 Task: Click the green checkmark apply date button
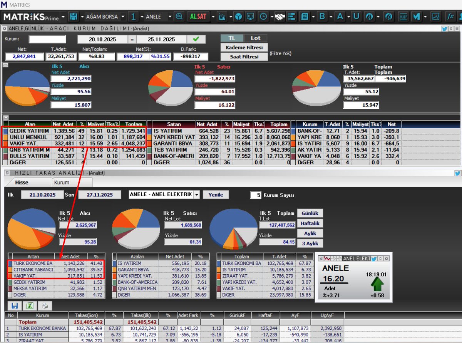196,39
